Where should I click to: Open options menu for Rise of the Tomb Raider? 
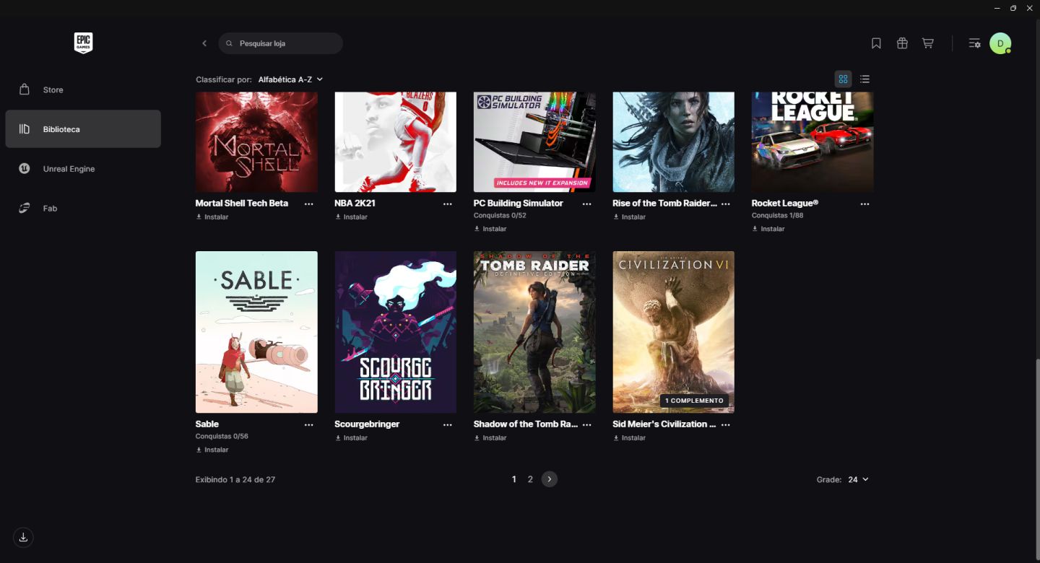[x=726, y=204]
